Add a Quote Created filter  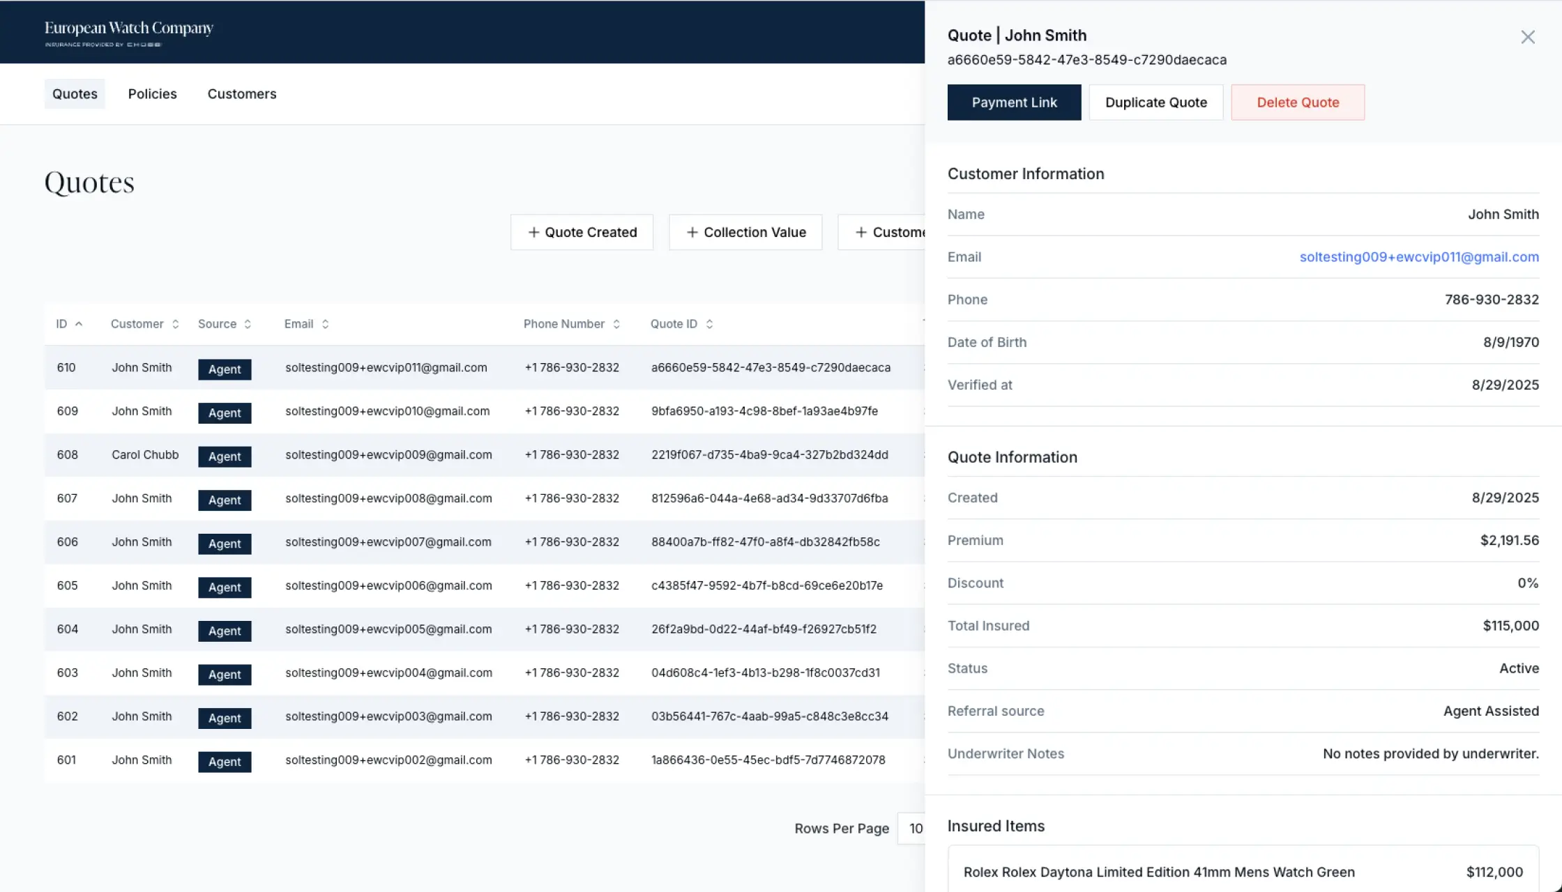582,232
